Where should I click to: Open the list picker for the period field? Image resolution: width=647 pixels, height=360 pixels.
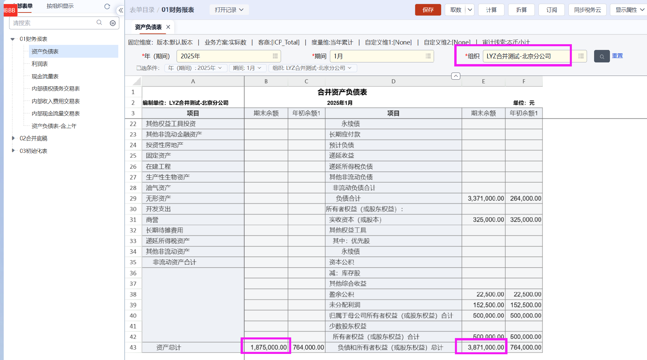pyautogui.click(x=428, y=56)
